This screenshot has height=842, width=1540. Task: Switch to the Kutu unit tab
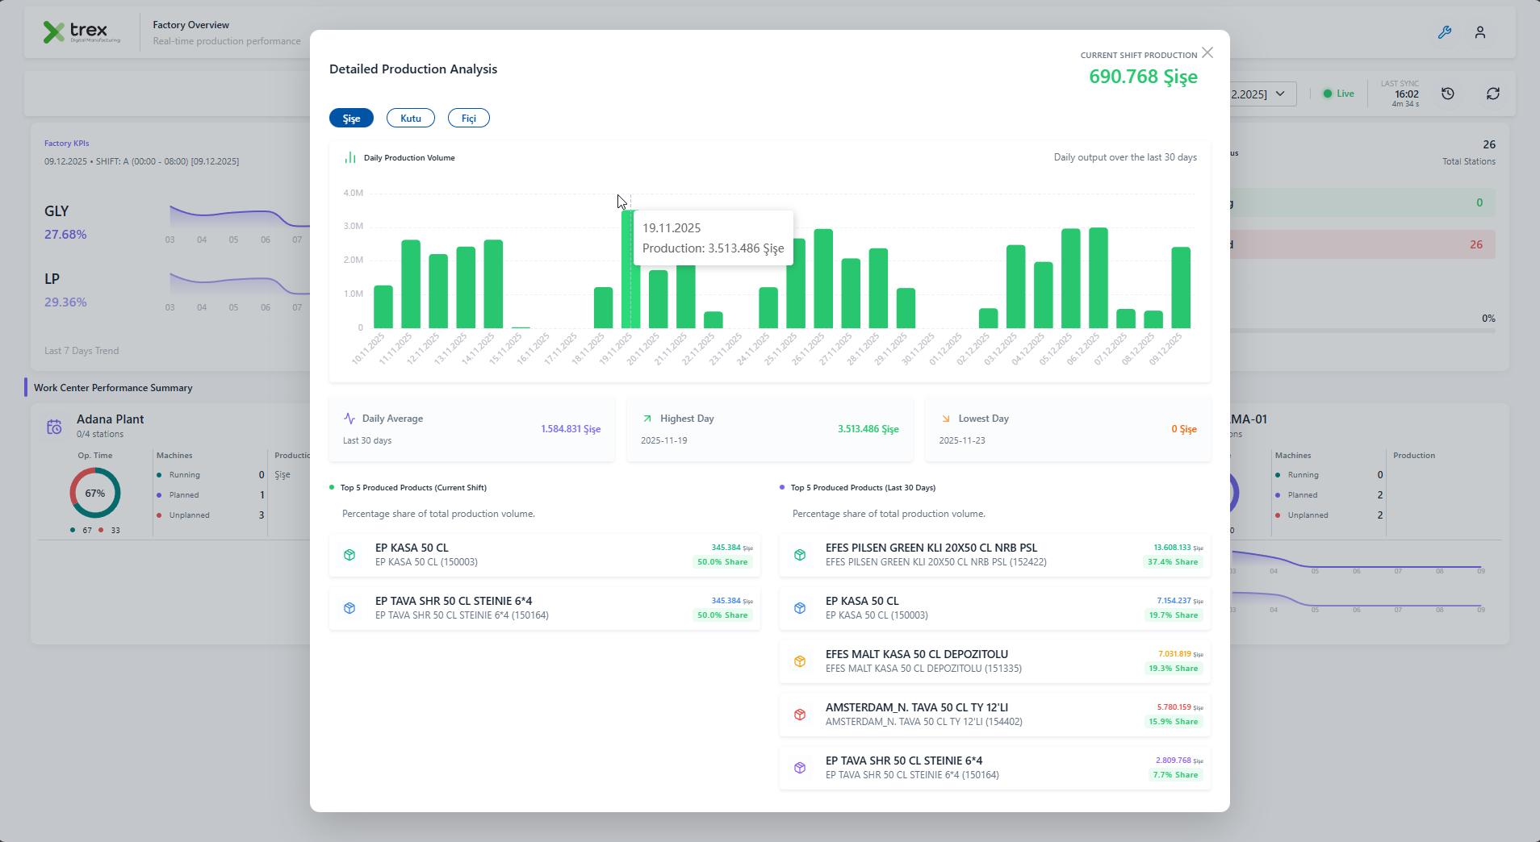point(411,118)
